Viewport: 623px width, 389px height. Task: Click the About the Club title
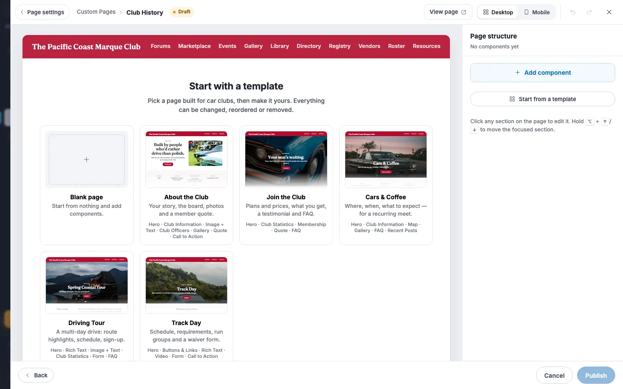point(186,197)
